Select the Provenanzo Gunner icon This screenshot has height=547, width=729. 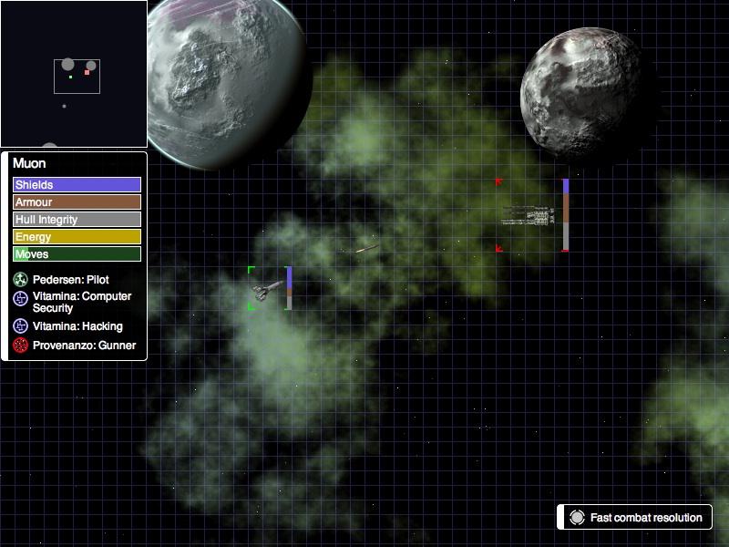point(21,346)
